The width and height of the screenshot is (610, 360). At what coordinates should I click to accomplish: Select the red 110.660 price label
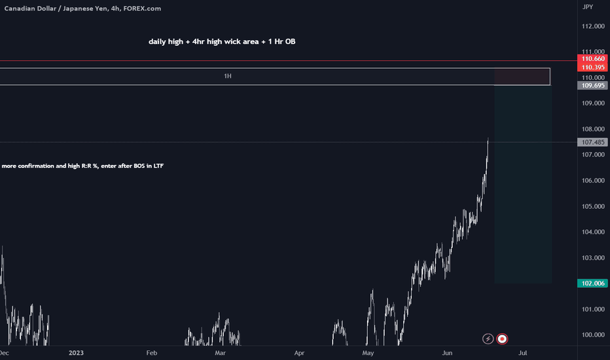point(592,59)
